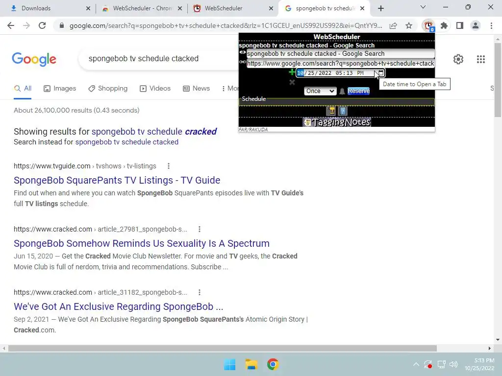This screenshot has width=502, height=376.
Task: Open the three-dot options for the tvguide.com result
Action: [x=169, y=166]
